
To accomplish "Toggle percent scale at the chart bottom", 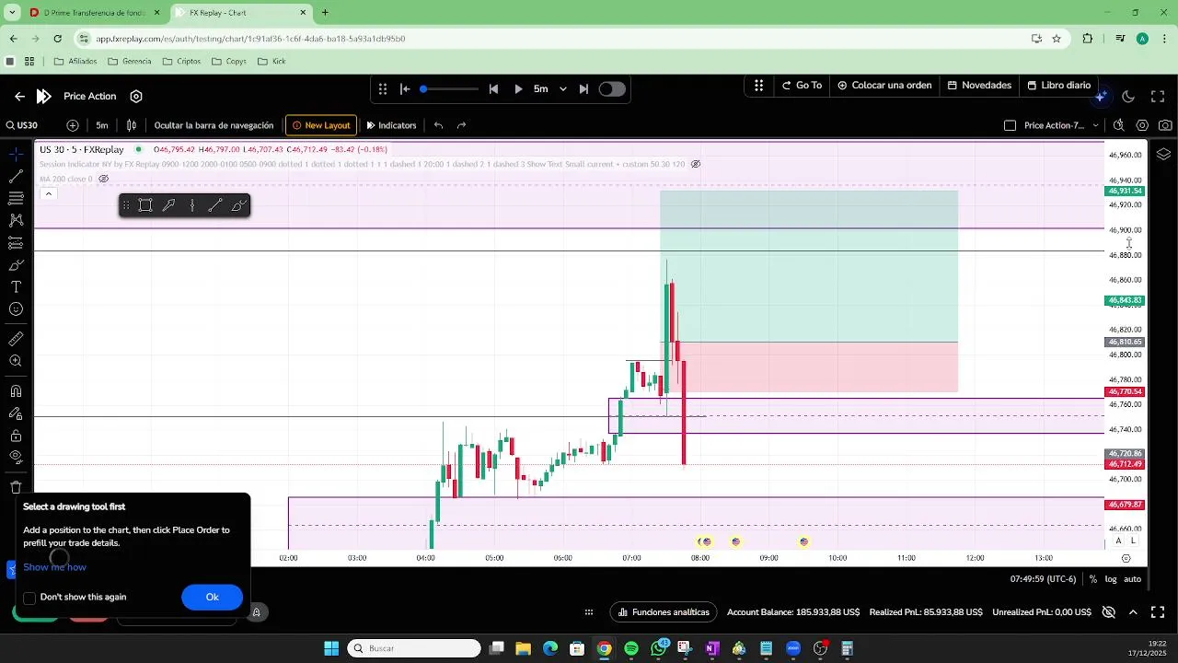I will (x=1092, y=579).
